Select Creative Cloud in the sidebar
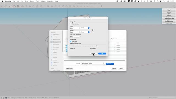 pos(56,62)
